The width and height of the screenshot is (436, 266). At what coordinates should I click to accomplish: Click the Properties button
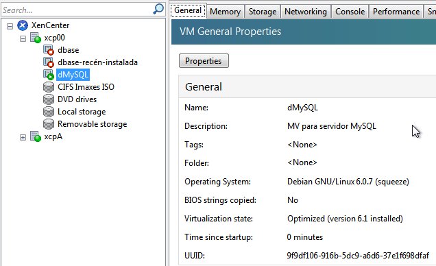pyautogui.click(x=204, y=61)
